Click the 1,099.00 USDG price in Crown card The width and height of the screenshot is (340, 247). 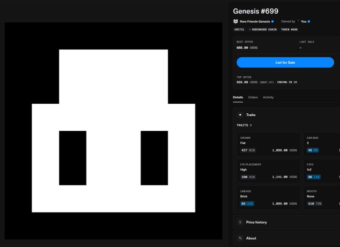[x=284, y=150]
